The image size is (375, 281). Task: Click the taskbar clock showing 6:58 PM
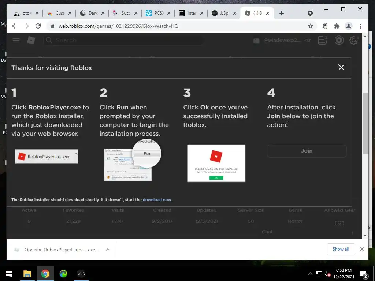(344, 274)
